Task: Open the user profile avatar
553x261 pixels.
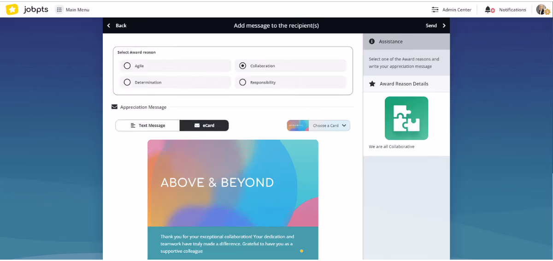Action: (542, 10)
